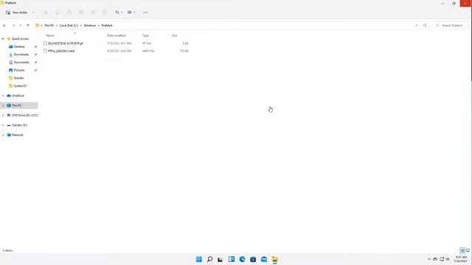The image size is (472, 265).
Task: Click in the Search Prefetch box
Action: (x=450, y=26)
